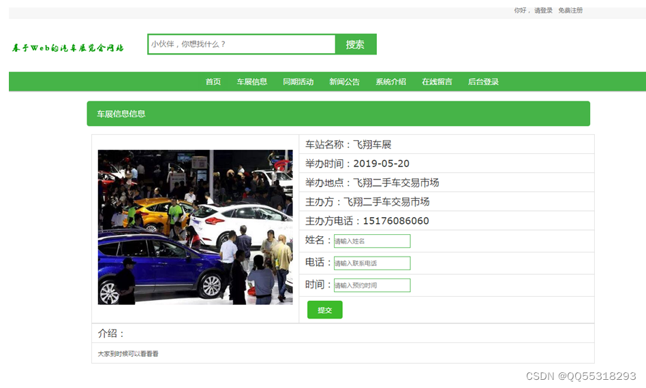
Task: Click the 举办地点:飞翔二手车交易市场 row
Action: point(446,182)
